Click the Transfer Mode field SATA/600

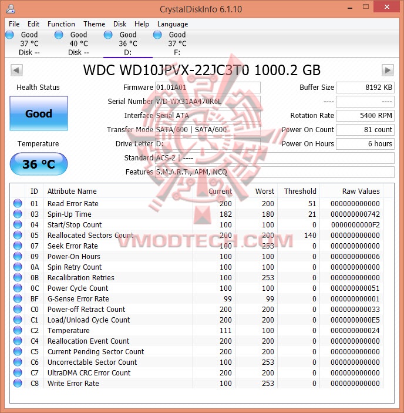click(208, 130)
